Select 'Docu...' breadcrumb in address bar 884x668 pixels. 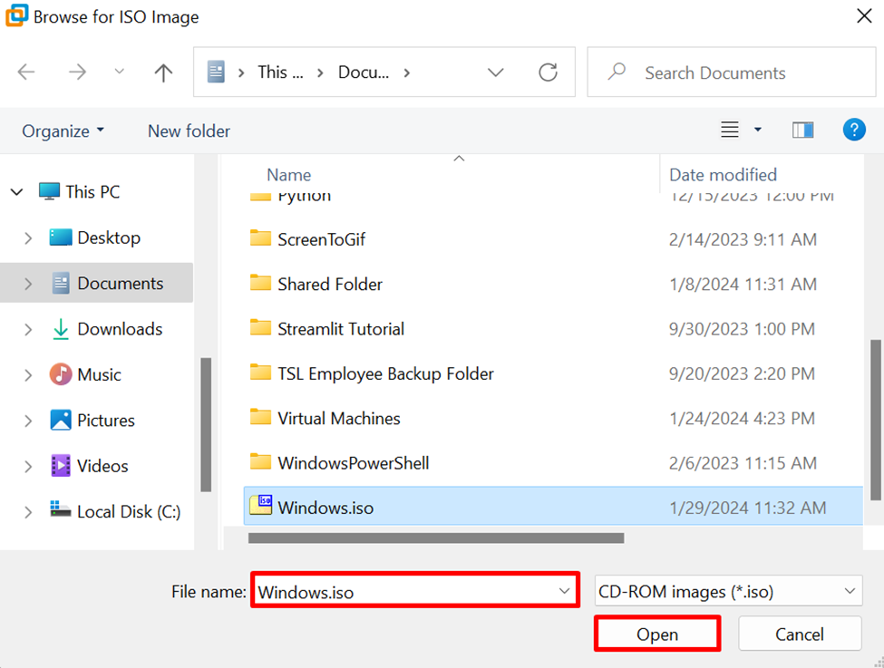point(363,73)
